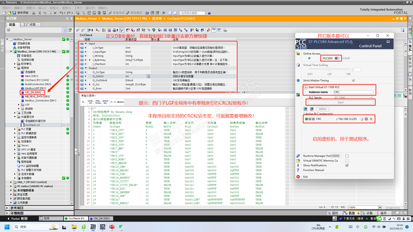Toggle the Strict Motion Timing checkbox
Screen dimensions: 413x232
point(353,81)
